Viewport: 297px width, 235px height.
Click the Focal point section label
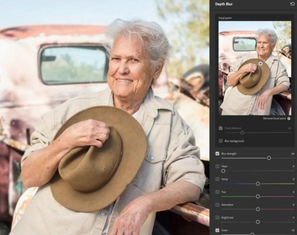point(225,18)
